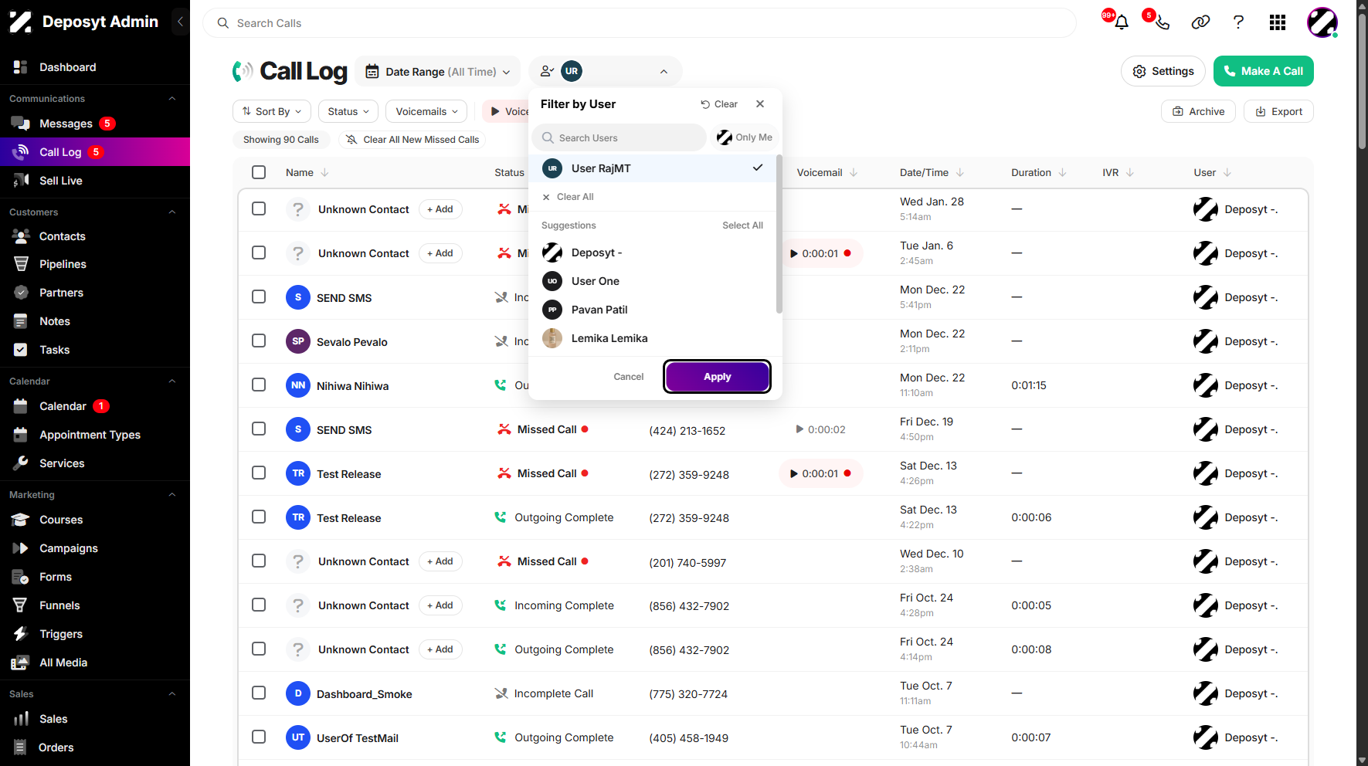Screen dimensions: 1368x766
Task: Check the UserOf TestMail row checkbox
Action: pyautogui.click(x=259, y=737)
